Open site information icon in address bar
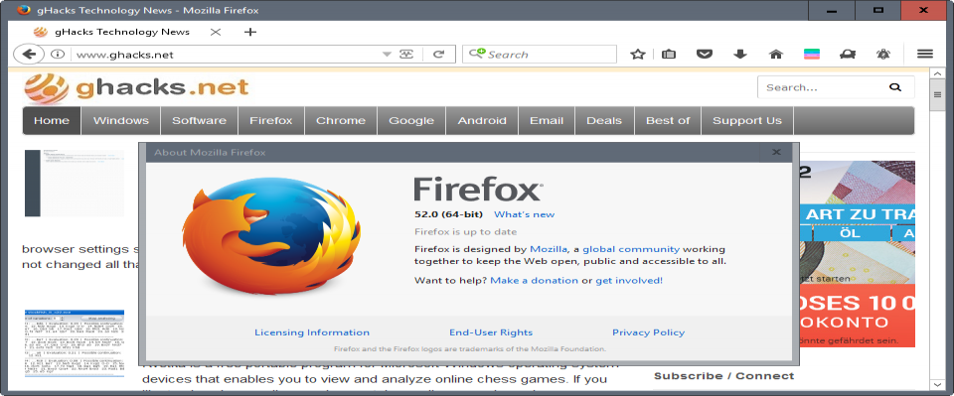 point(58,54)
